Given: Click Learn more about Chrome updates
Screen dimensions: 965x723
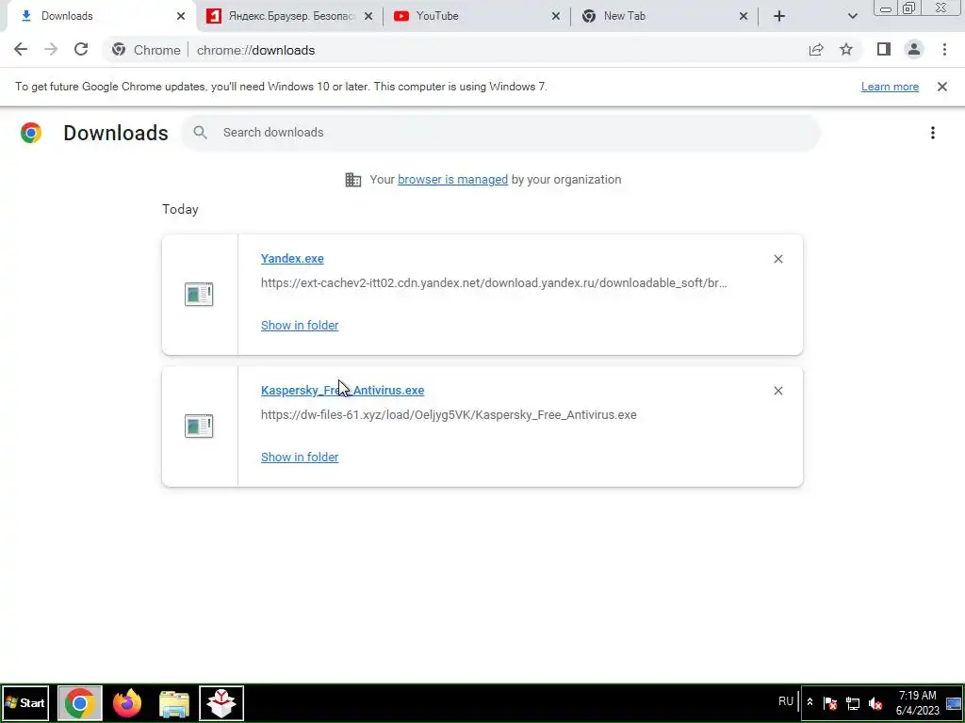Looking at the screenshot, I should click(x=890, y=87).
